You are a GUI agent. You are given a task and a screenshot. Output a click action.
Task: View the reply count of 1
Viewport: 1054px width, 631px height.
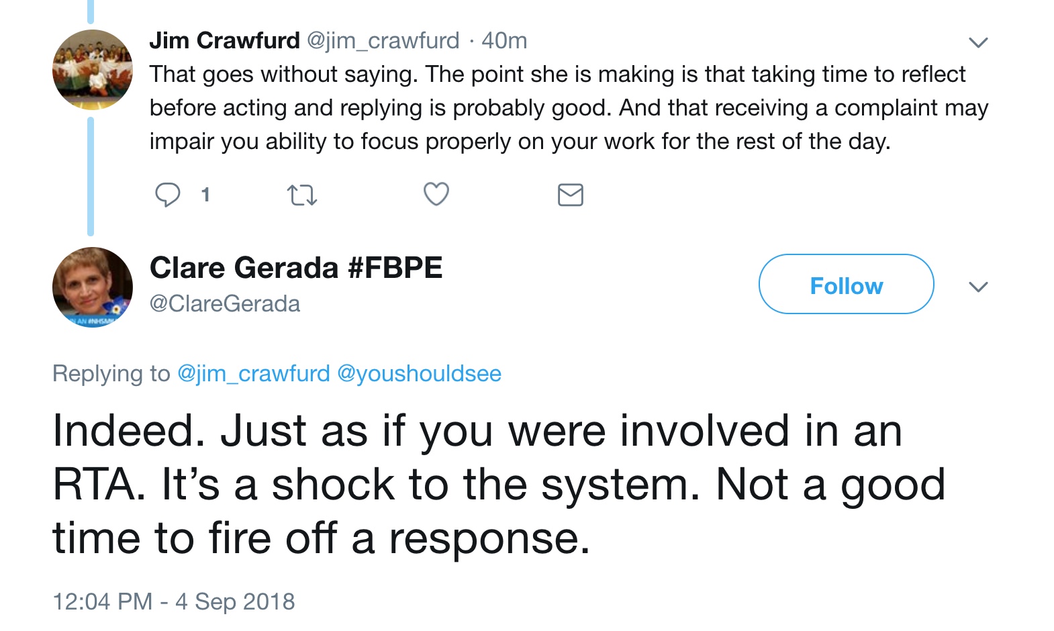(x=205, y=195)
